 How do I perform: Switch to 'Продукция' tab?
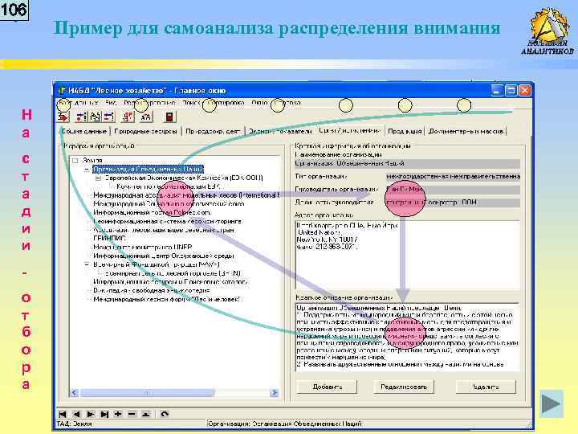coord(405,131)
